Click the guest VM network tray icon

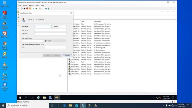coord(157,98)
